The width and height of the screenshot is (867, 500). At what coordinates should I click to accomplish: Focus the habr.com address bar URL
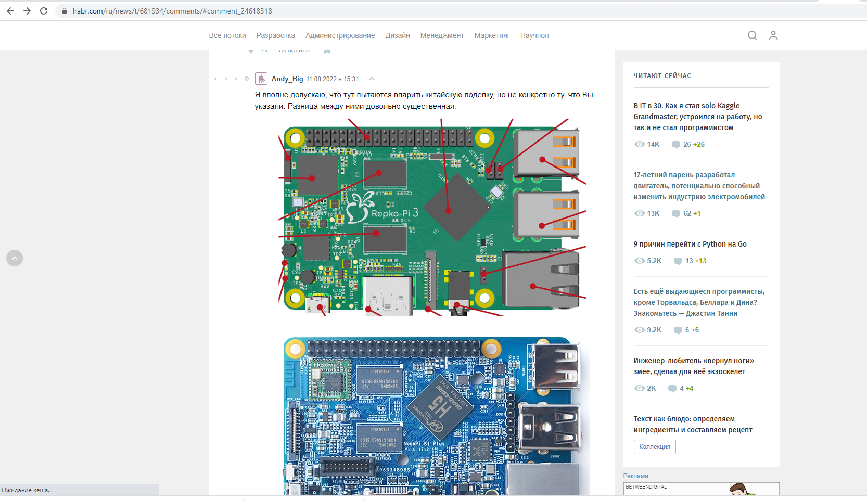tap(172, 11)
